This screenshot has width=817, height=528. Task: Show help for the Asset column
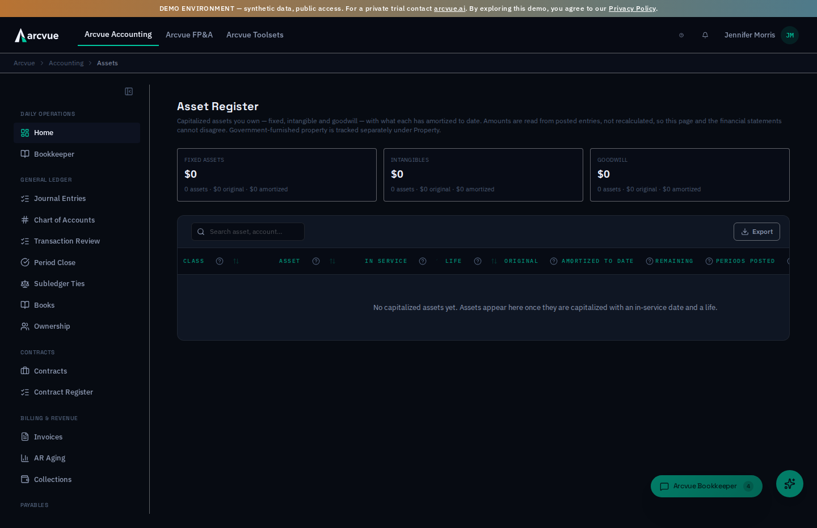(x=316, y=261)
